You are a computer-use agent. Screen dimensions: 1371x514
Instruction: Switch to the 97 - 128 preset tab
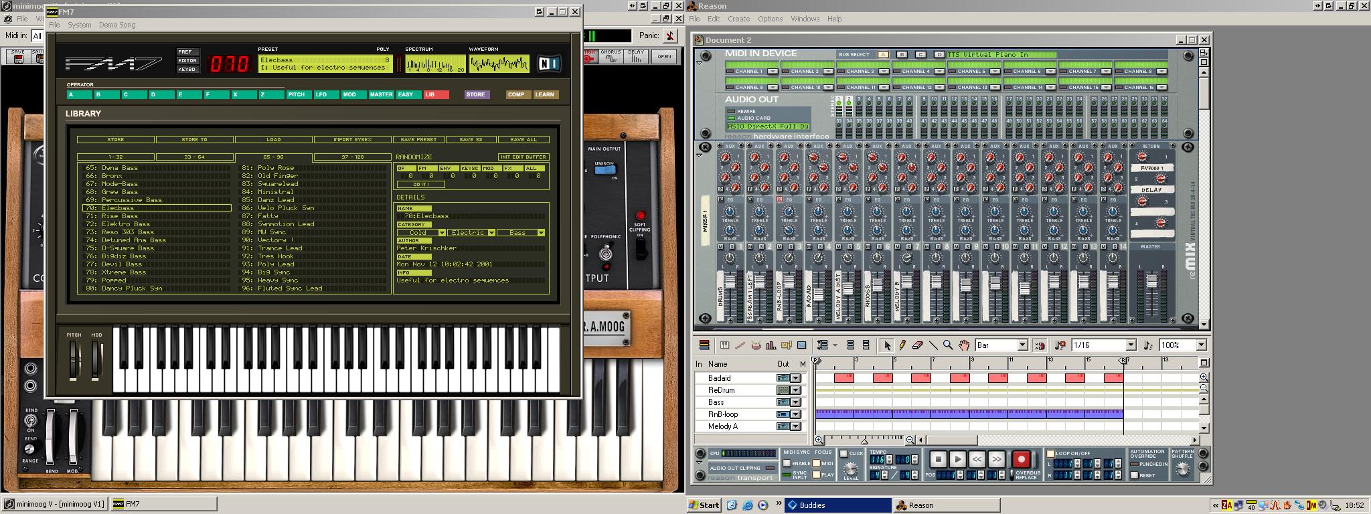pos(351,157)
